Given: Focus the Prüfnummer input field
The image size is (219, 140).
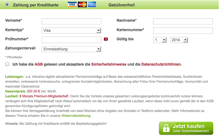Looking at the screenshot, I should 72,40.
